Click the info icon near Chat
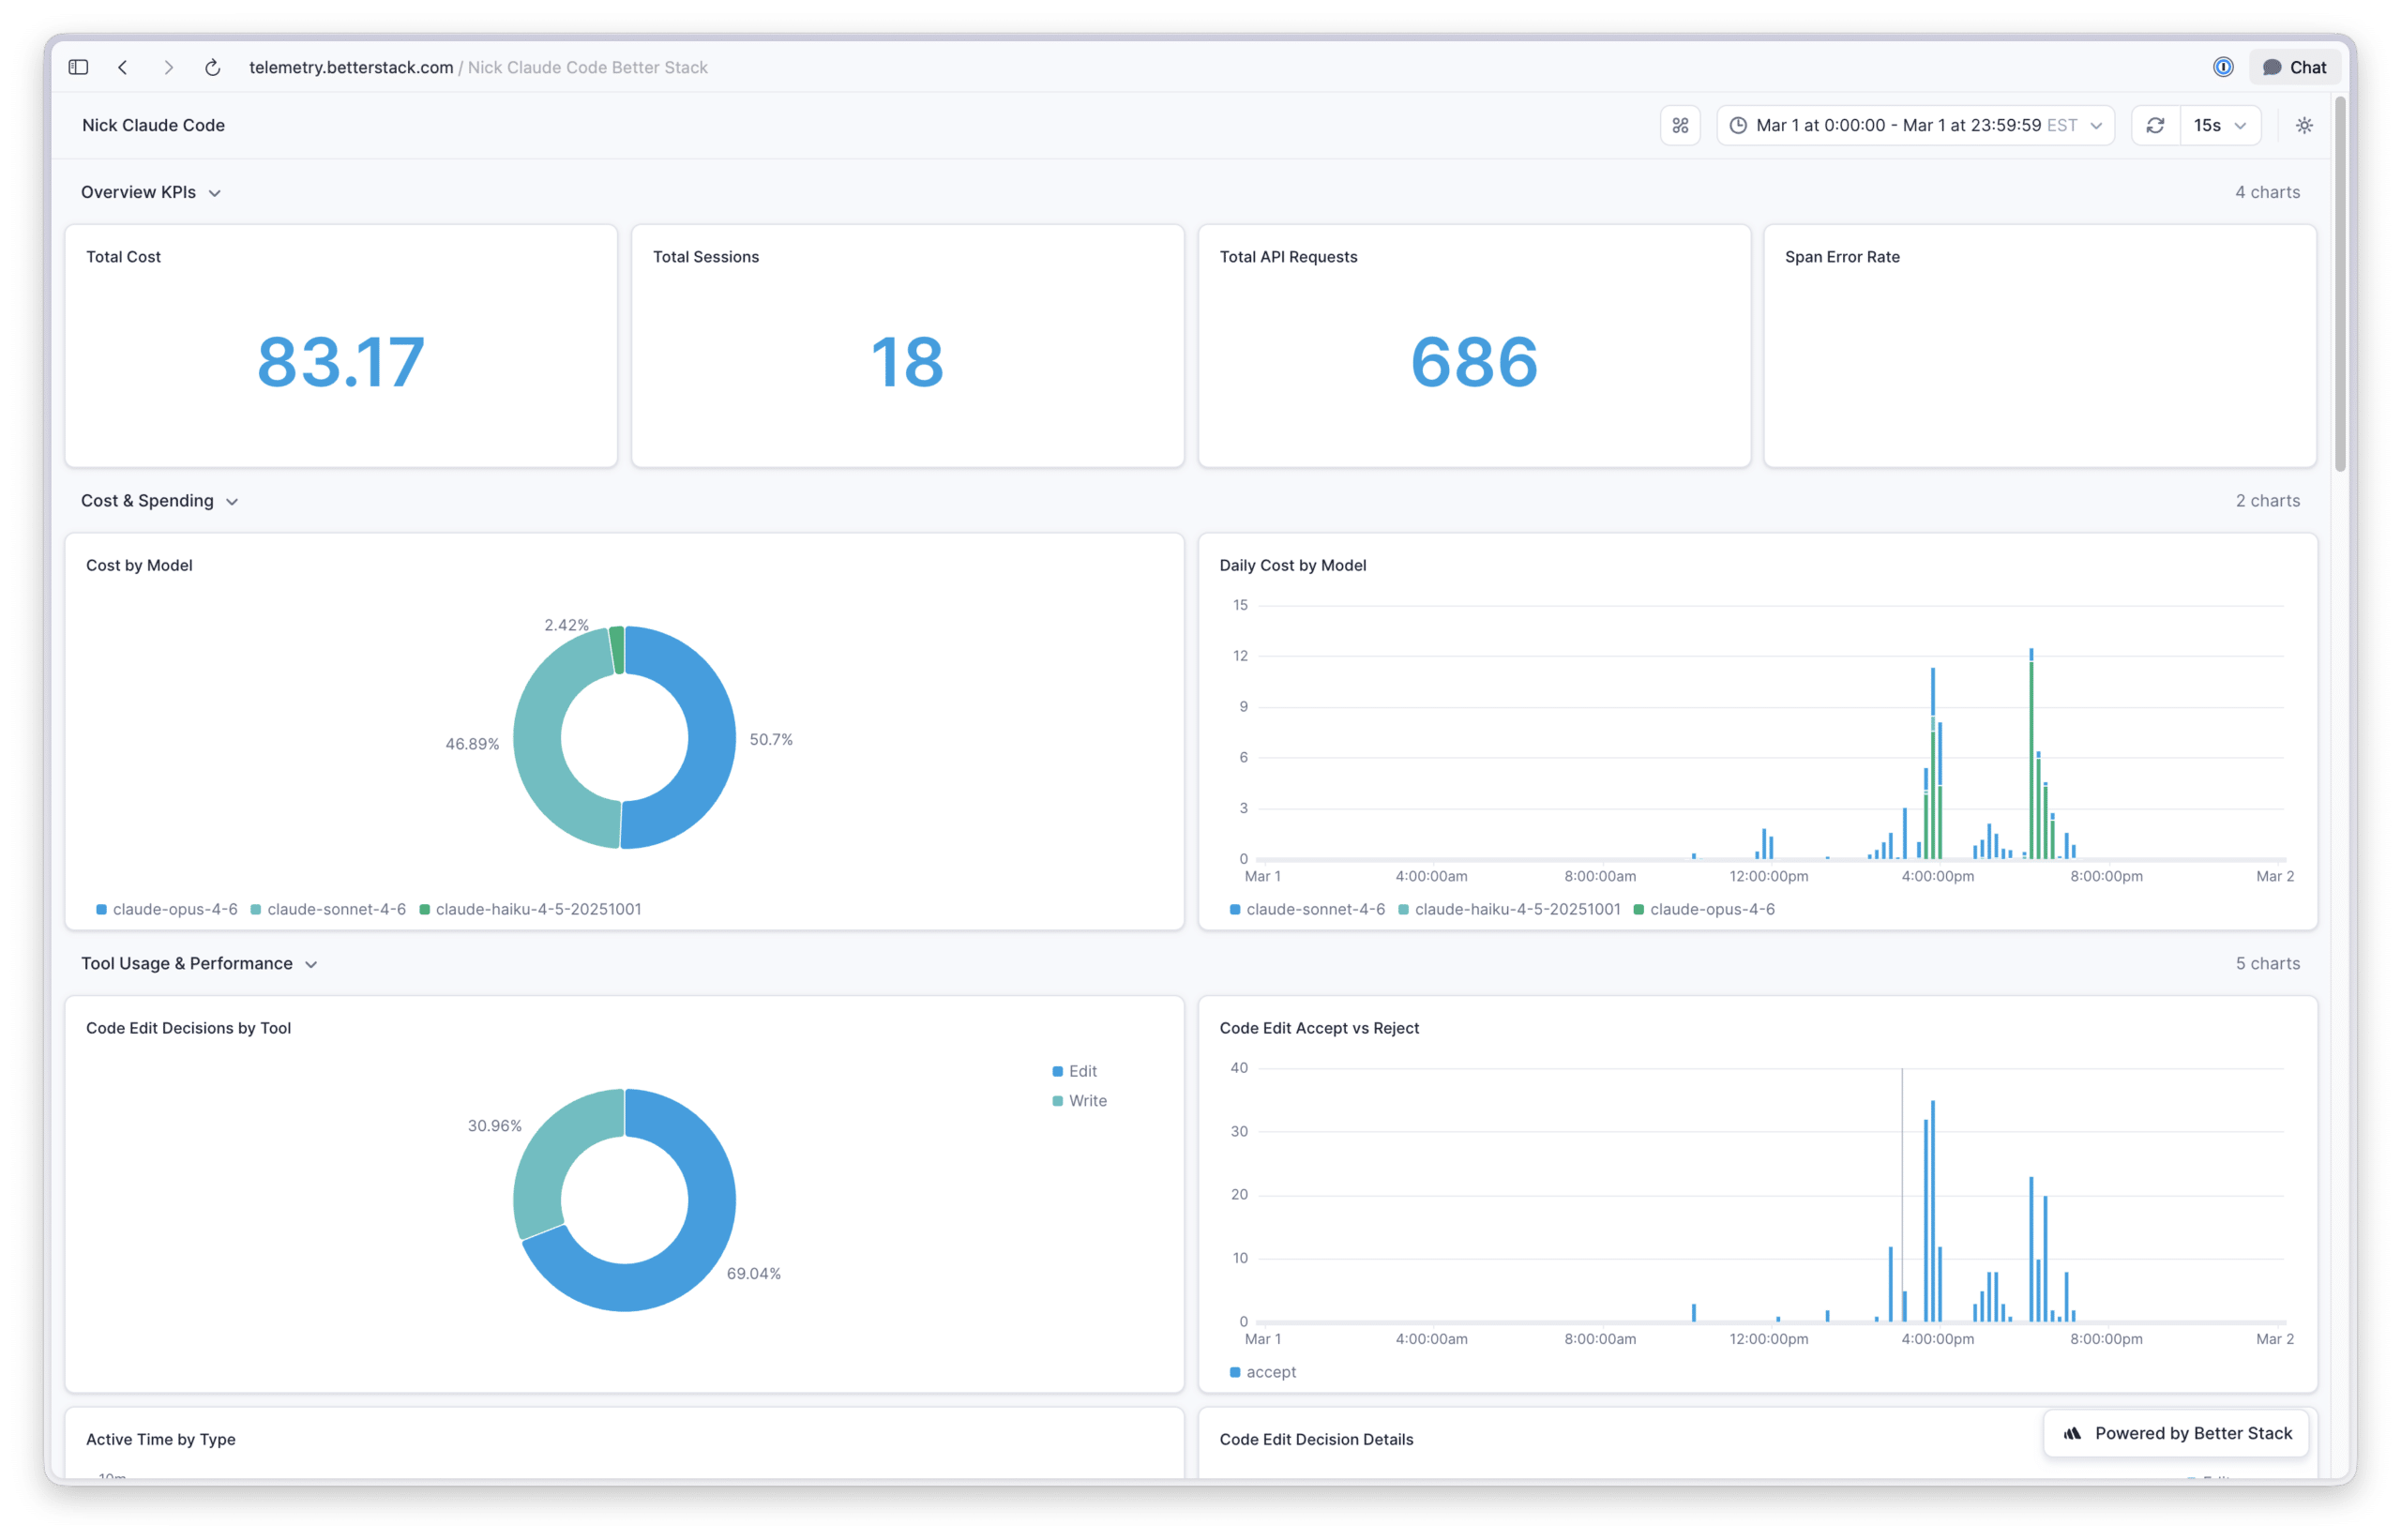 point(2223,67)
